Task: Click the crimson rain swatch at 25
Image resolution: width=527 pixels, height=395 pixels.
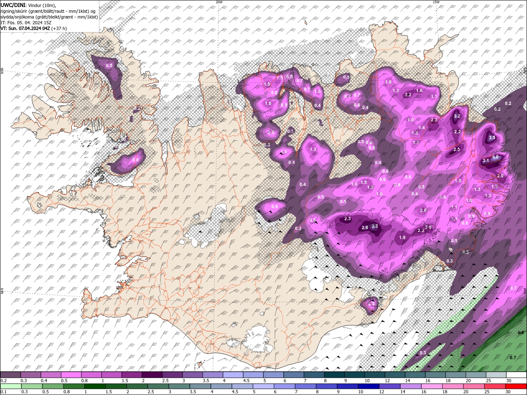Action: pyautogui.click(x=496, y=386)
